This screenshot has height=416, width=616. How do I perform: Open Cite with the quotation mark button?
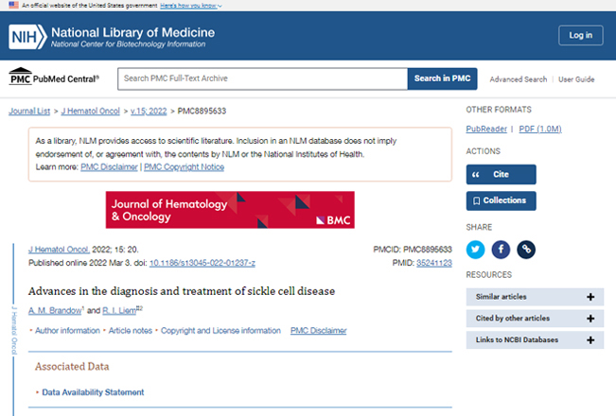coord(501,174)
